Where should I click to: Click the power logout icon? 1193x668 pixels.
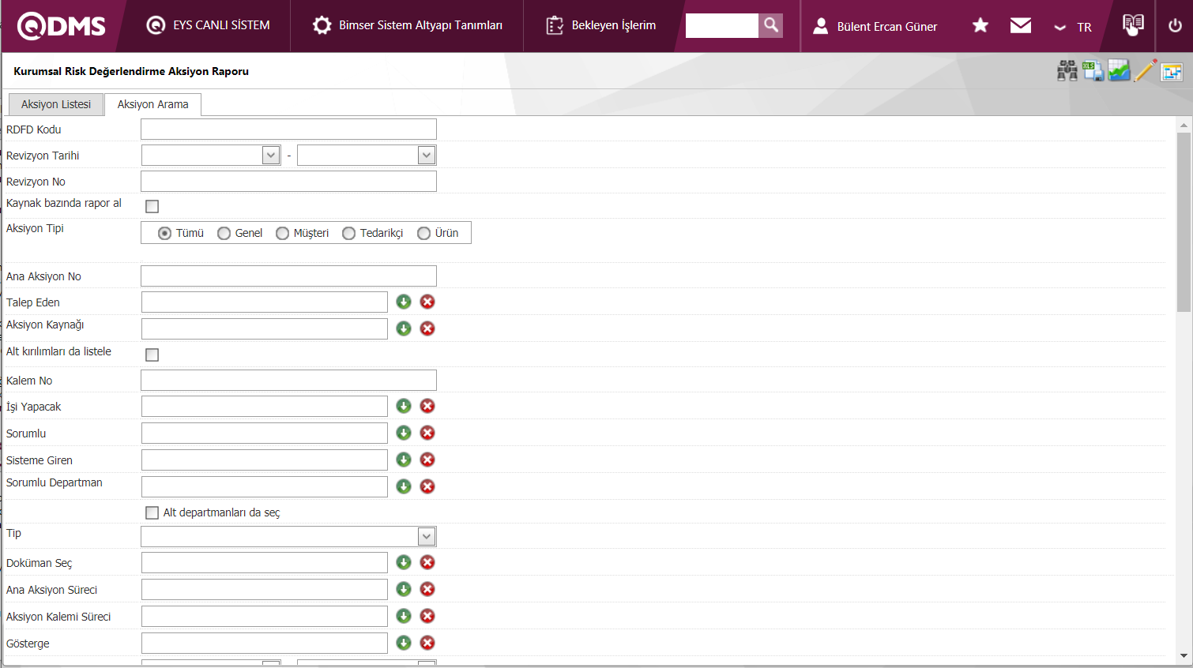[x=1175, y=25]
